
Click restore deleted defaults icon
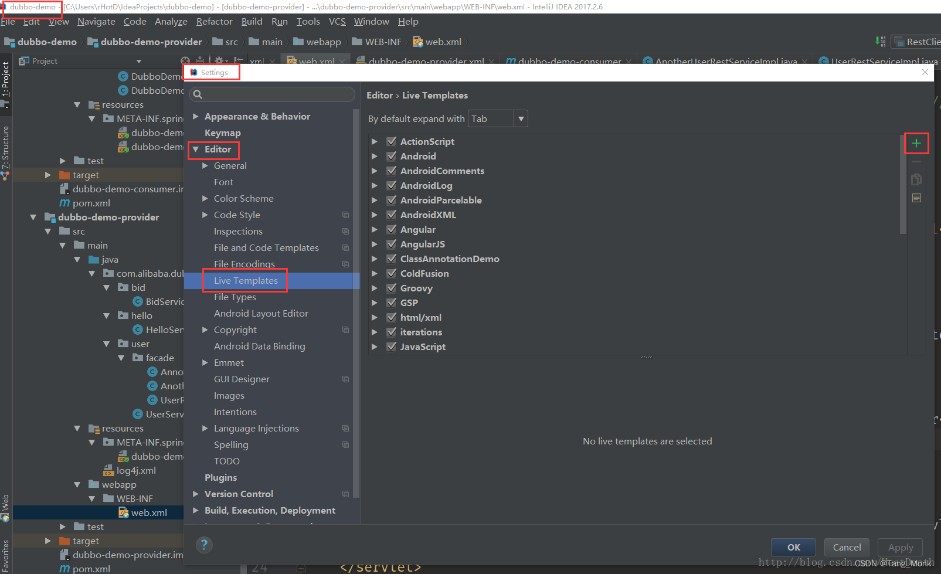coord(916,198)
